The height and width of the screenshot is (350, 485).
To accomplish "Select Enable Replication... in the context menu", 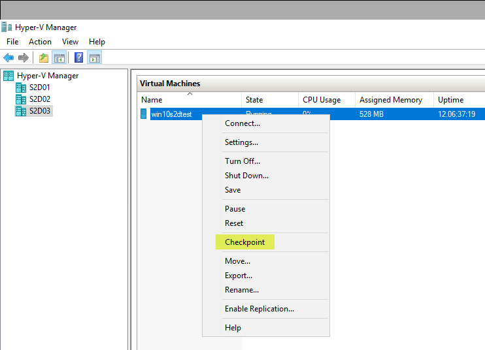I will pos(266,309).
